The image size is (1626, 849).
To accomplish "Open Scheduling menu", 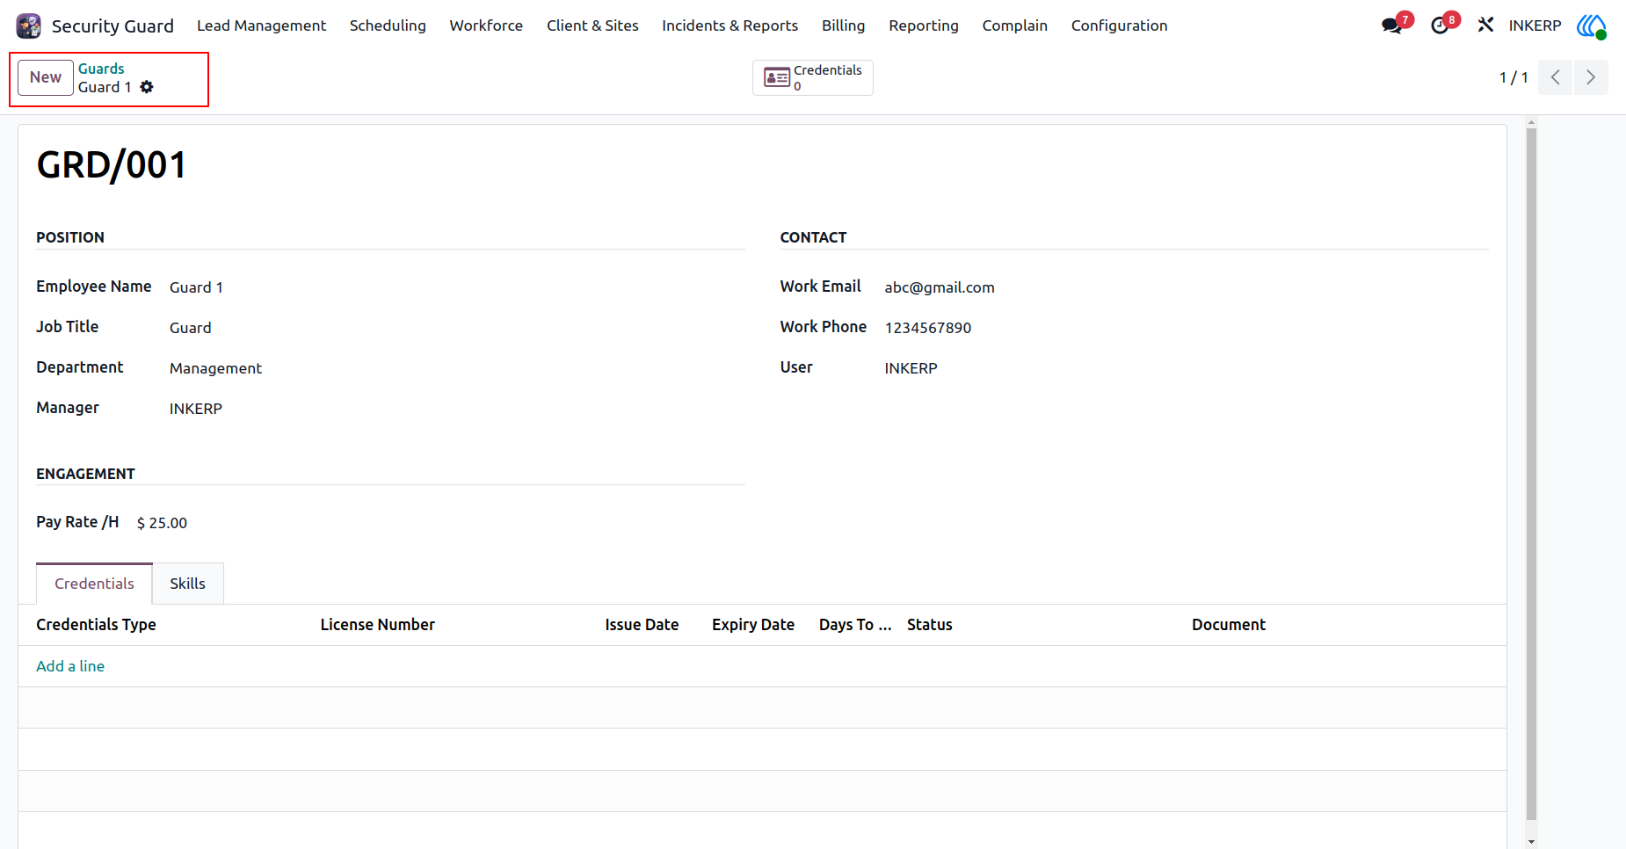I will 388,25.
